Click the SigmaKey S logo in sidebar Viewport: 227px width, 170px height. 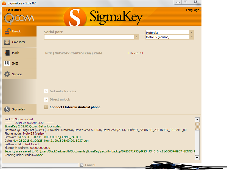(7, 109)
